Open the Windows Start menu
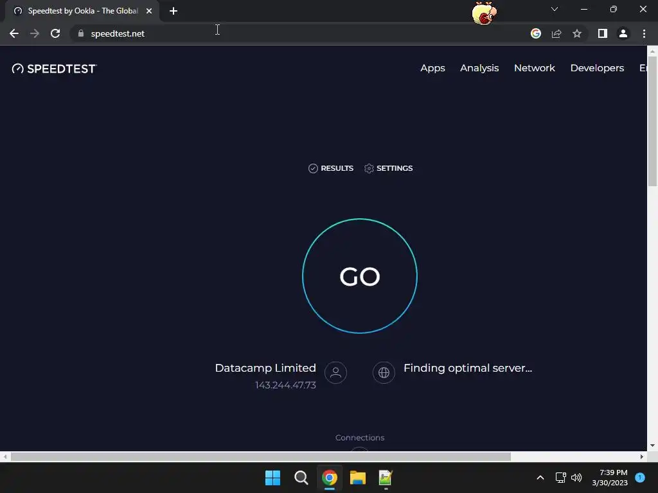658x493 pixels. click(x=272, y=478)
